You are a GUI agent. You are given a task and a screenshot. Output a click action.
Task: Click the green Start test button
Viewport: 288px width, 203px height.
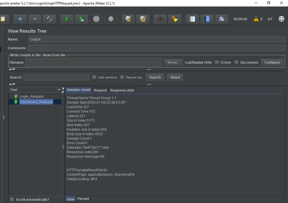[67, 19]
